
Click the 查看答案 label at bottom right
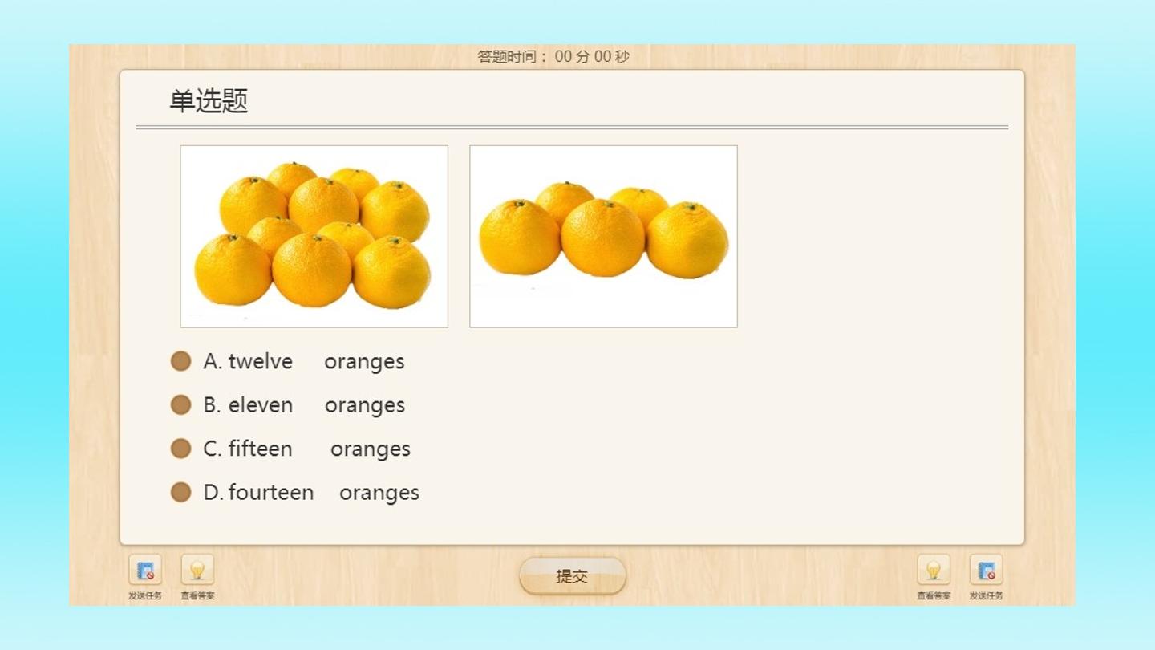coord(934,596)
